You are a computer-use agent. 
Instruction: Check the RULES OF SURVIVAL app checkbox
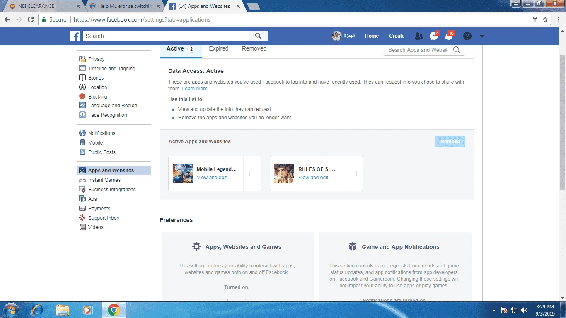point(354,173)
